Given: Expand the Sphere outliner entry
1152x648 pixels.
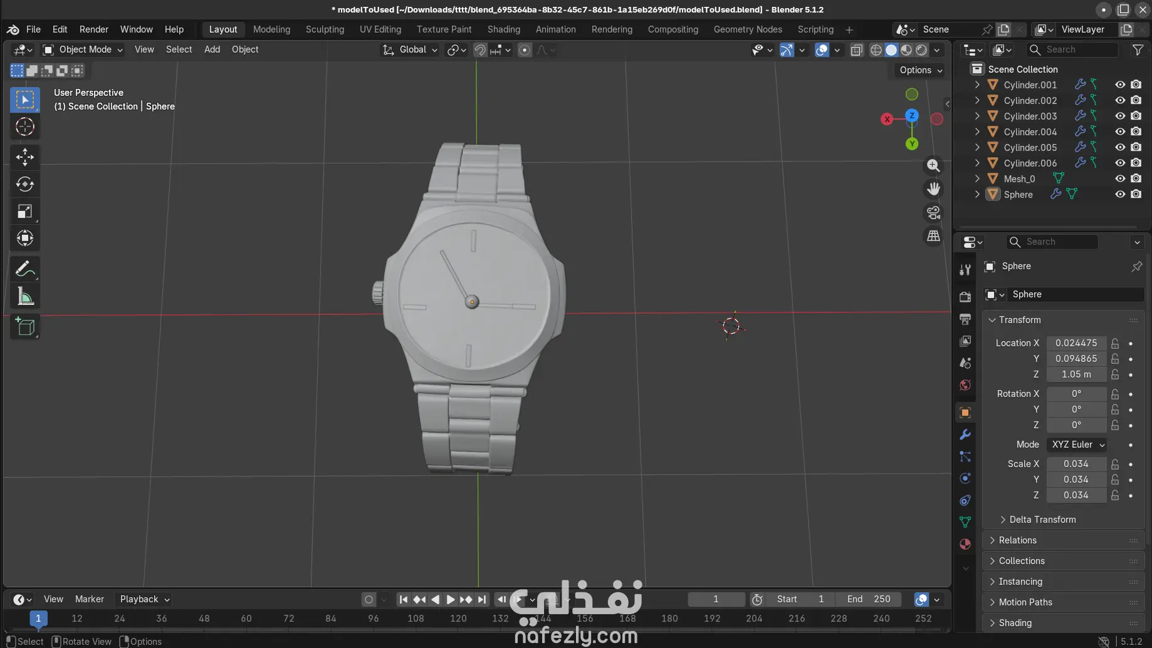Looking at the screenshot, I should 977,194.
